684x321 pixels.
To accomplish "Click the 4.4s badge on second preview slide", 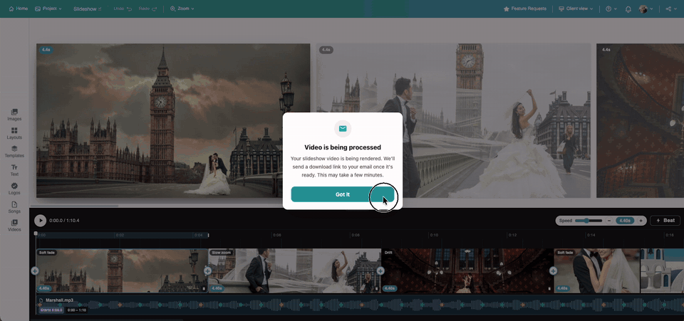I will click(x=326, y=50).
